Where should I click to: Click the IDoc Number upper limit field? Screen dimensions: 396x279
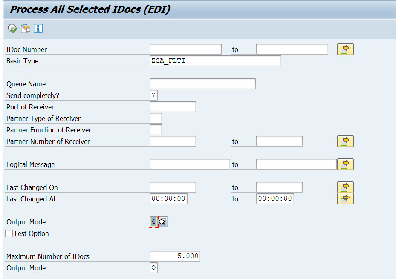(x=292, y=49)
